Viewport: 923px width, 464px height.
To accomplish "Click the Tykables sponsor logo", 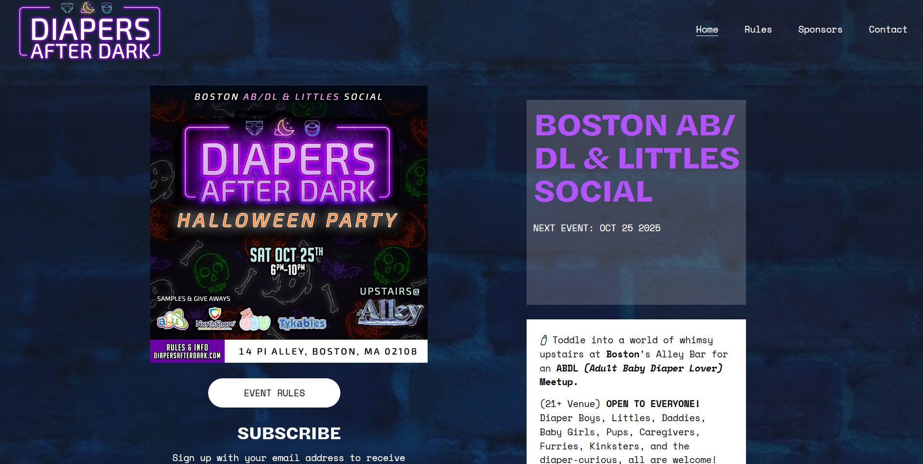I will pos(302,323).
